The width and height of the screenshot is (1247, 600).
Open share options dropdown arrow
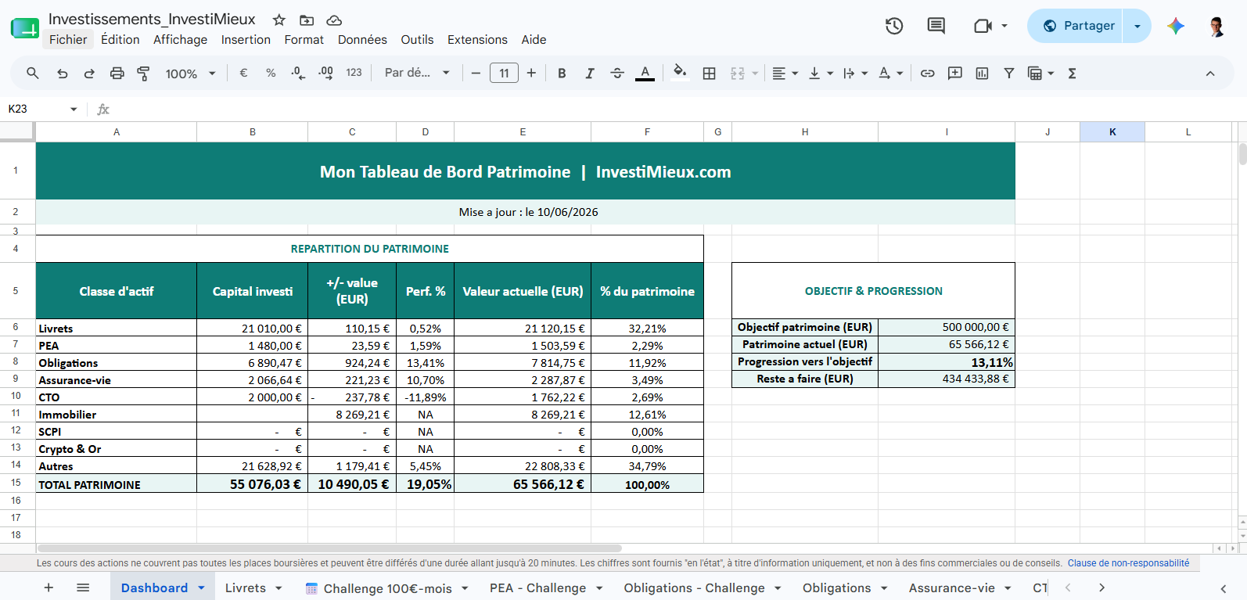click(x=1137, y=26)
